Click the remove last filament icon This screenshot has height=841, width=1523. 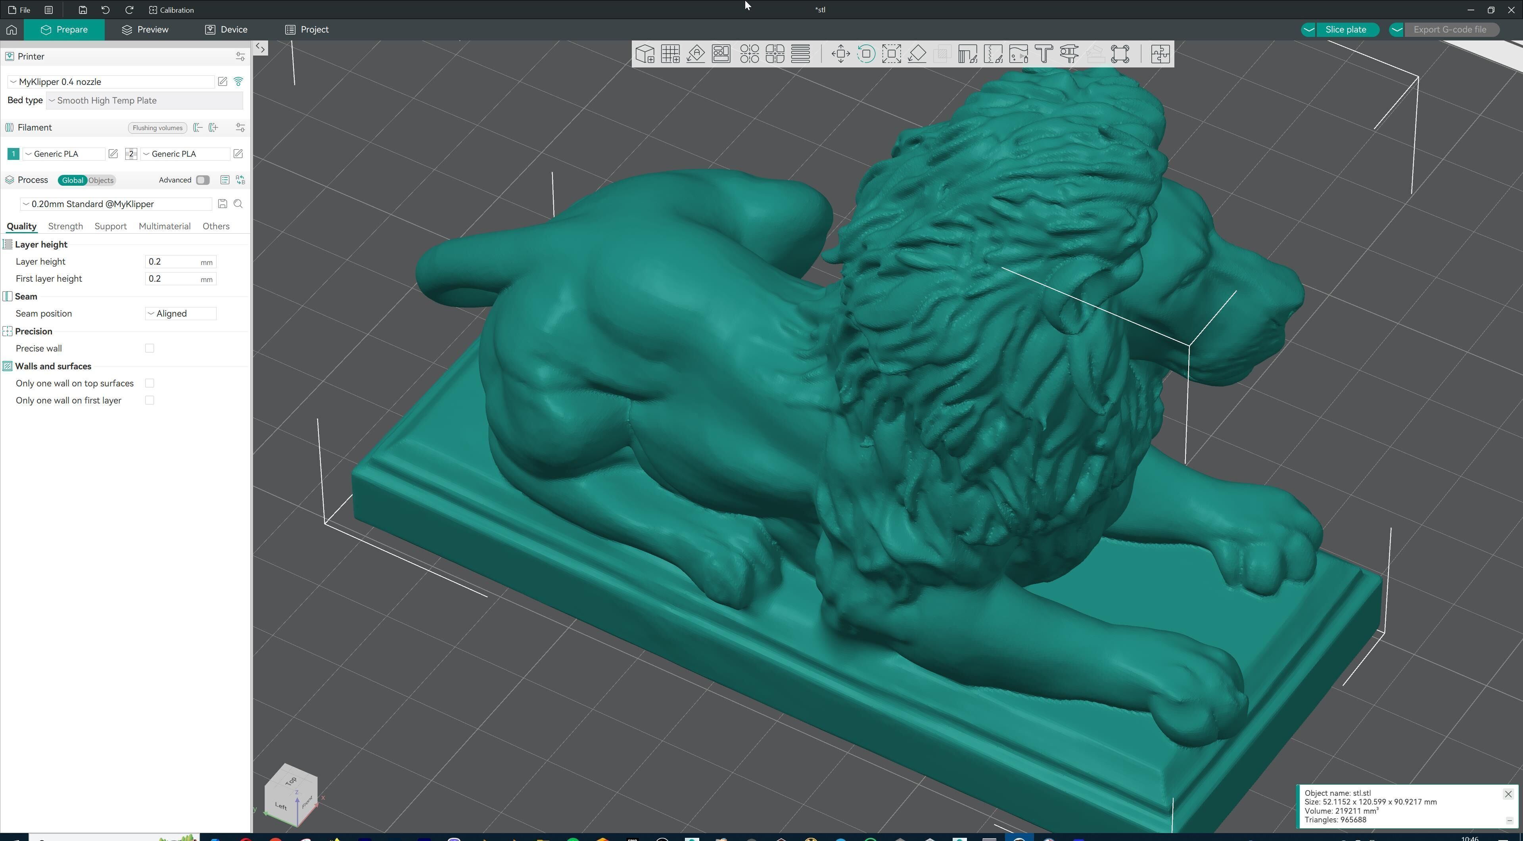tap(198, 128)
